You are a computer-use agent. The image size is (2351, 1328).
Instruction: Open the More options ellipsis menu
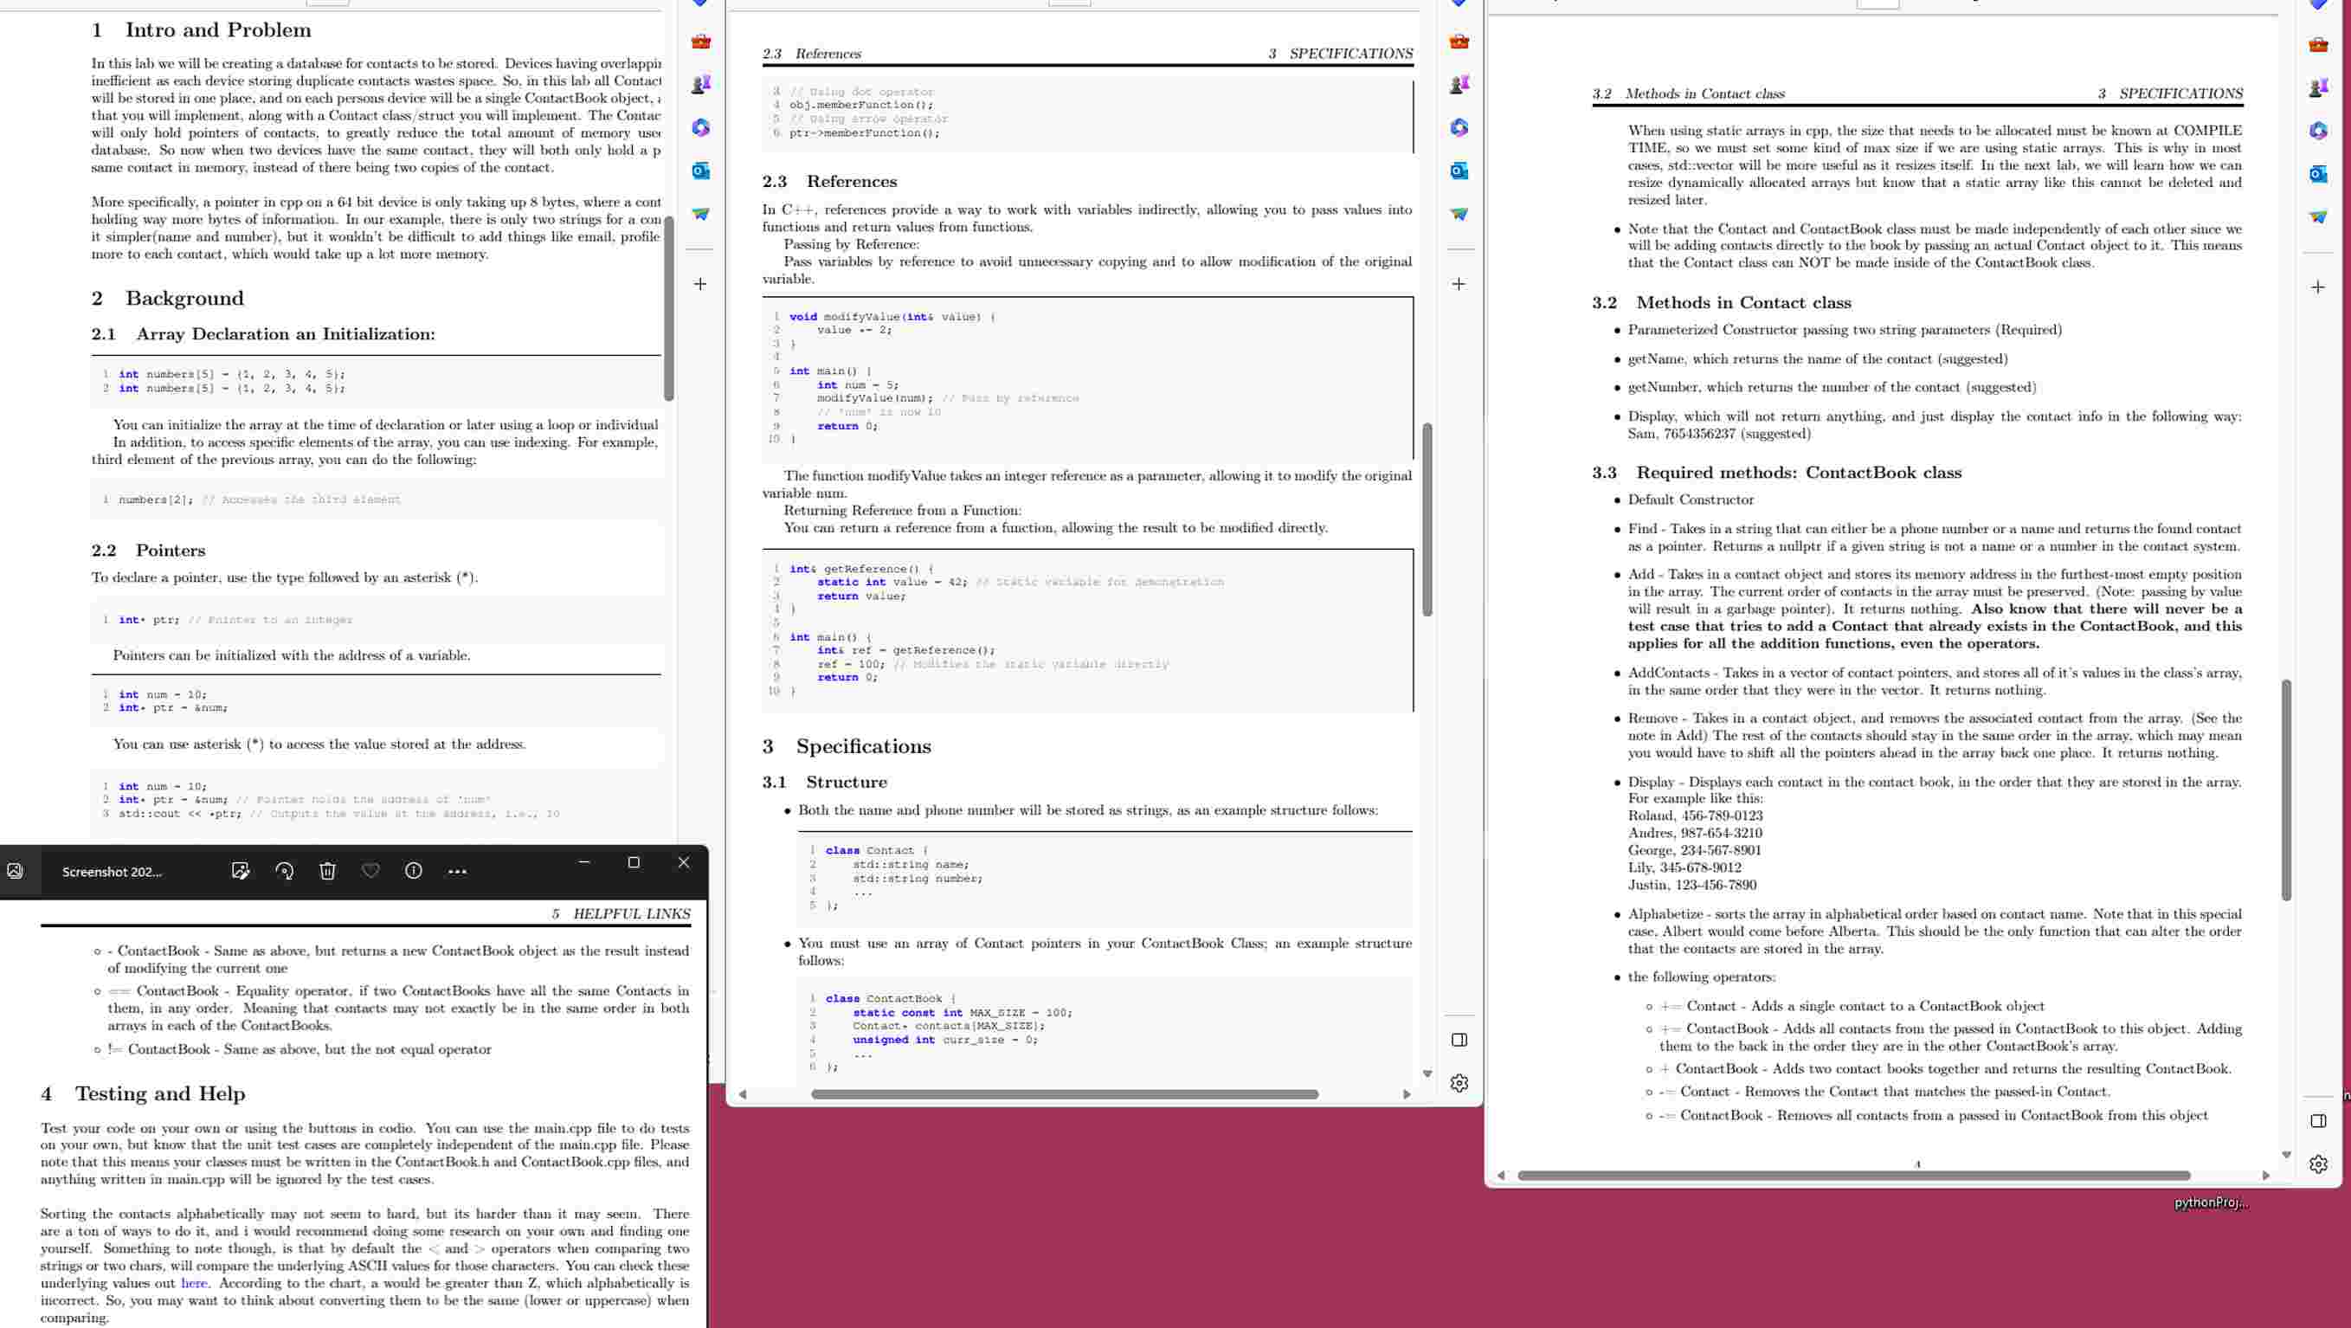pos(456,872)
